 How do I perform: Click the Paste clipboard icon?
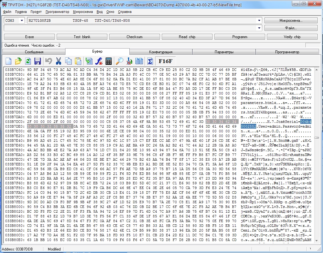(x=78, y=61)
